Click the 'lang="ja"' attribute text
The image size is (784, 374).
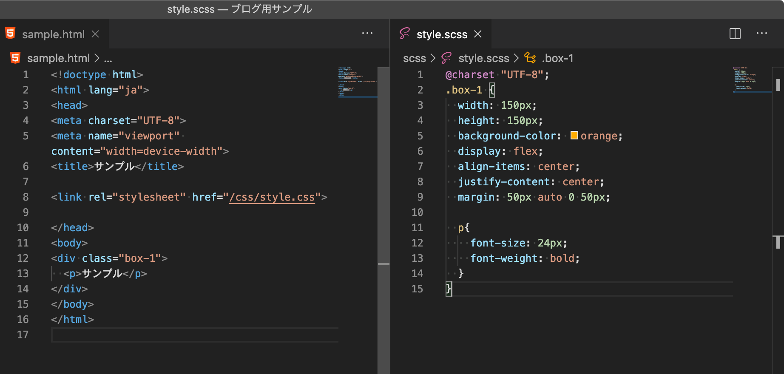(116, 90)
